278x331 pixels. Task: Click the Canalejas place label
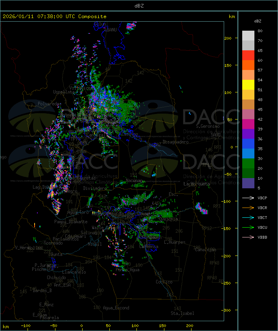[x=206, y=250]
